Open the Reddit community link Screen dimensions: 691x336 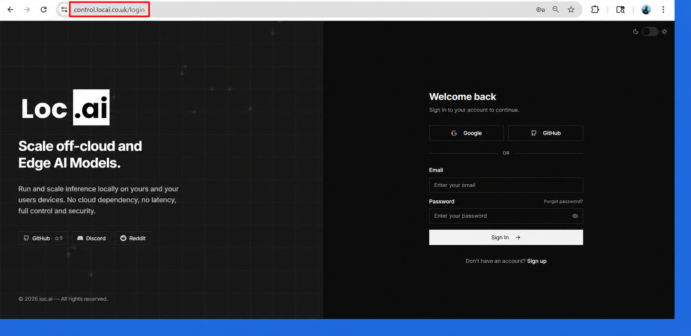(133, 238)
